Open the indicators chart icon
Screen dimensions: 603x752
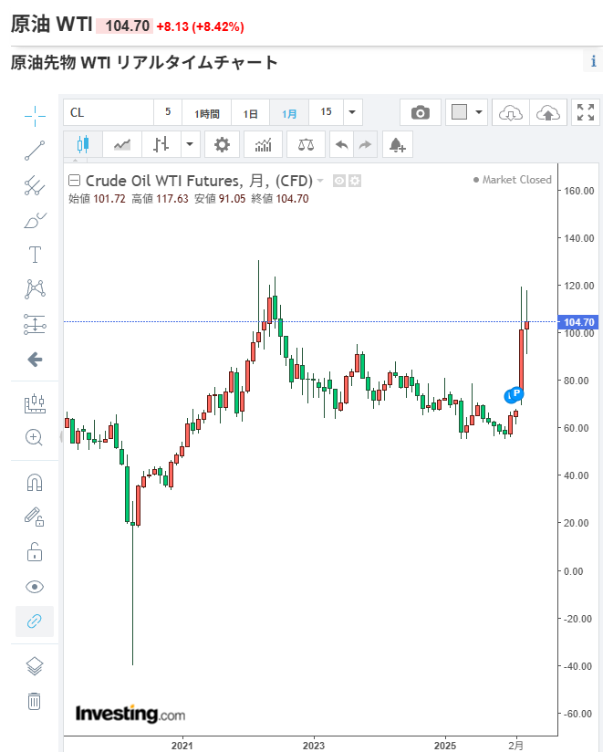click(263, 144)
